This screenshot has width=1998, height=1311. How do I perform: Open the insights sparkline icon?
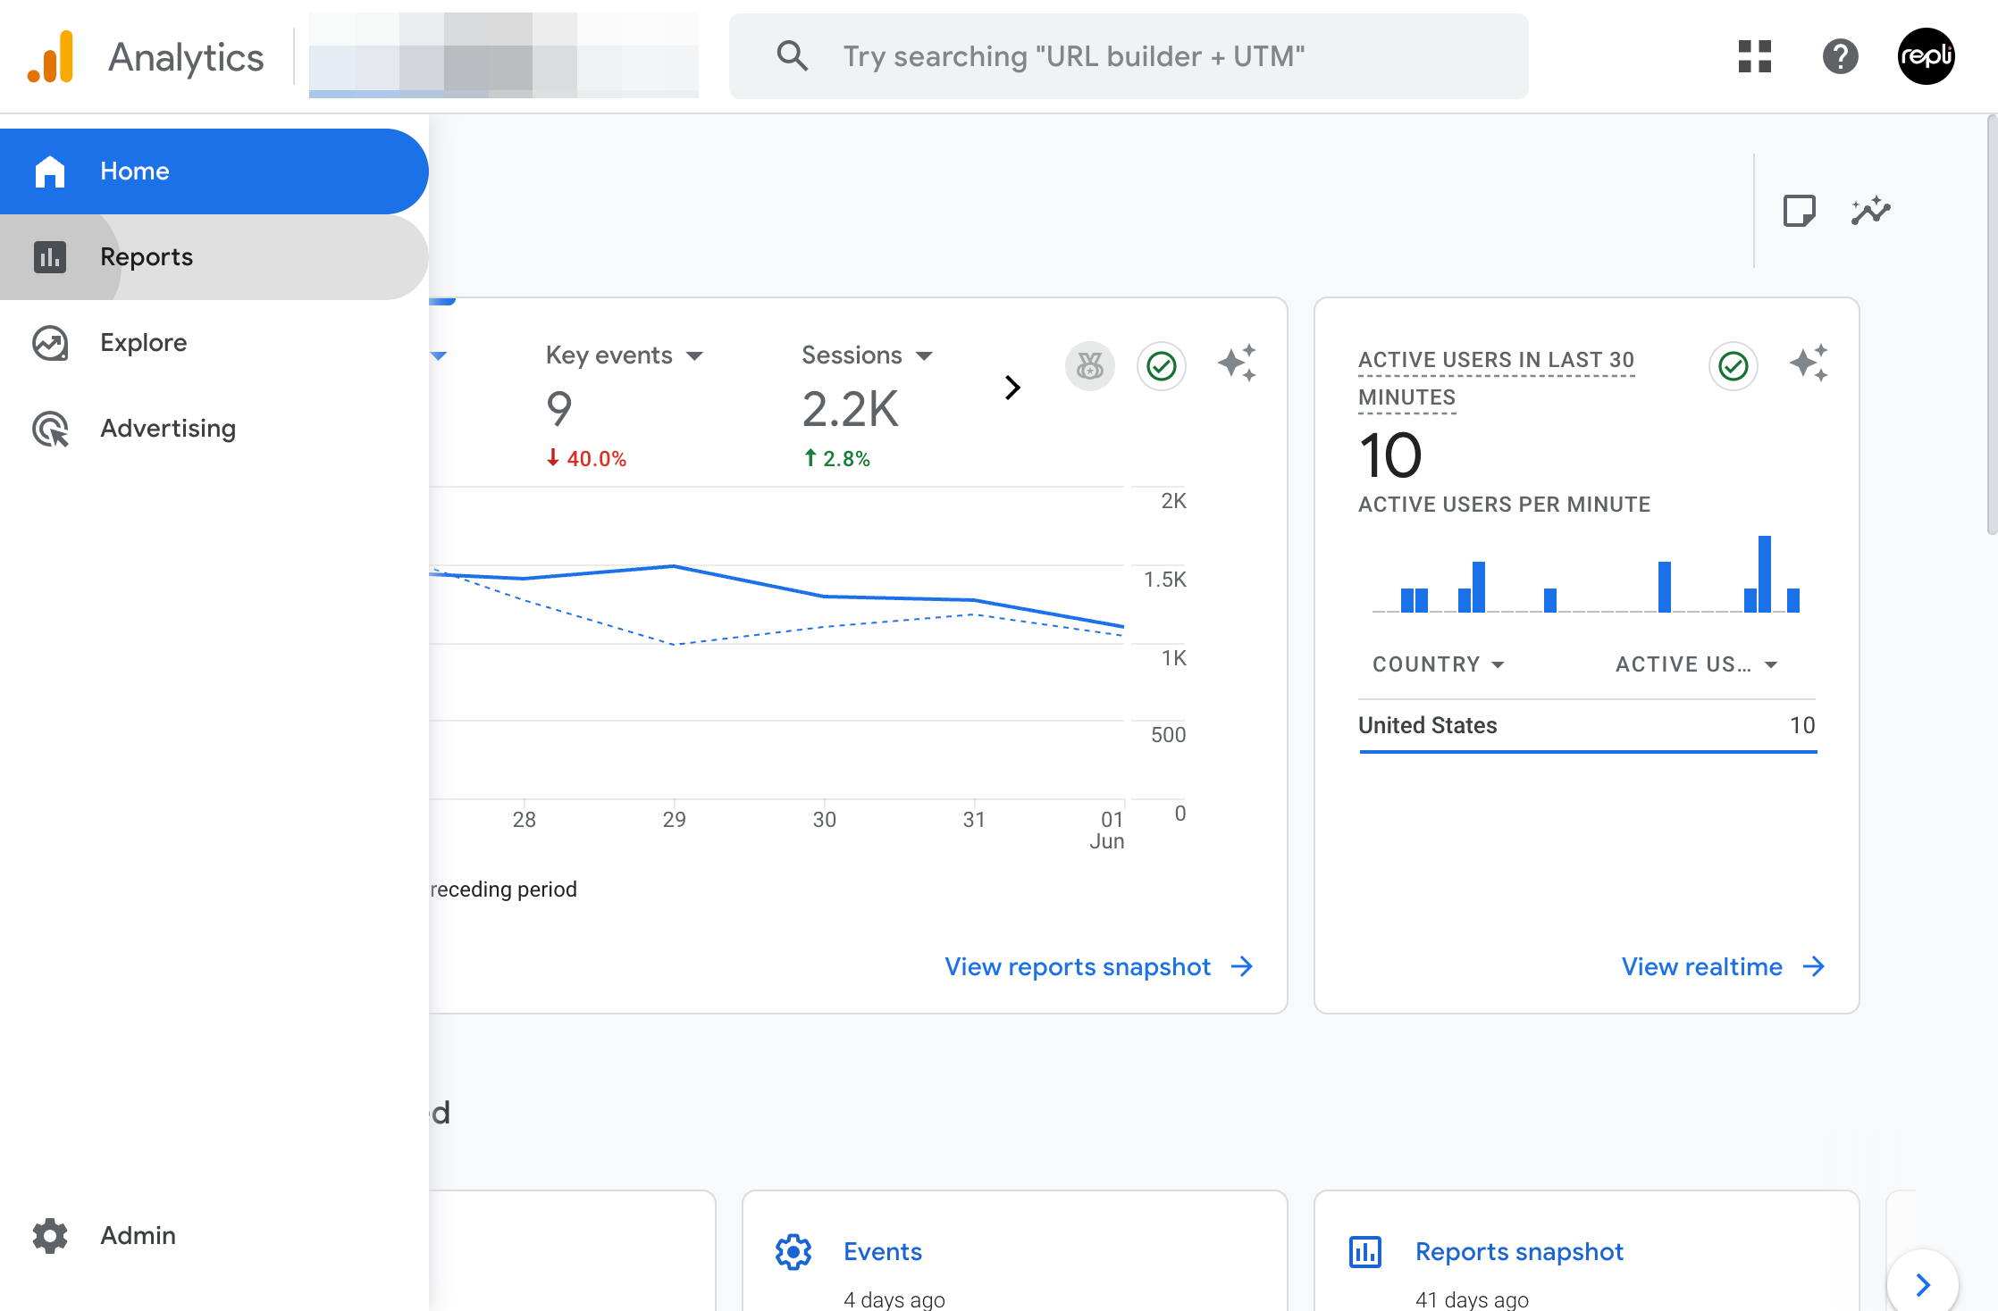(1871, 211)
